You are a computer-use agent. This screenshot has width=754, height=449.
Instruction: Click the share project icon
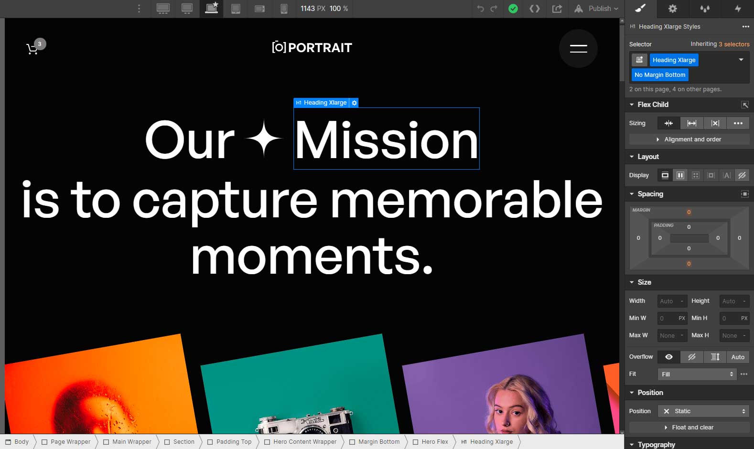click(557, 9)
